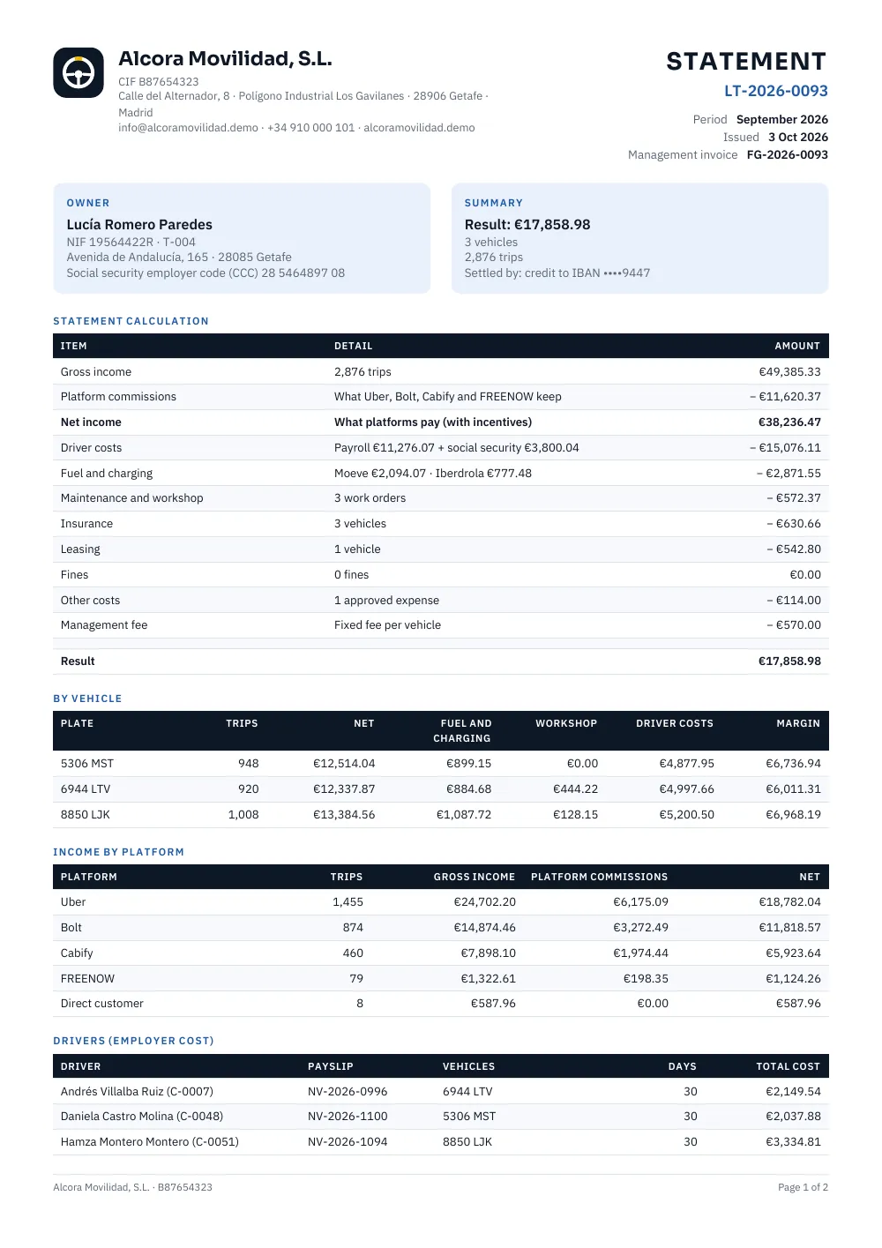Image resolution: width=882 pixels, height=1248 pixels.
Task: Select the '0 fines' detail text
Action: (352, 575)
